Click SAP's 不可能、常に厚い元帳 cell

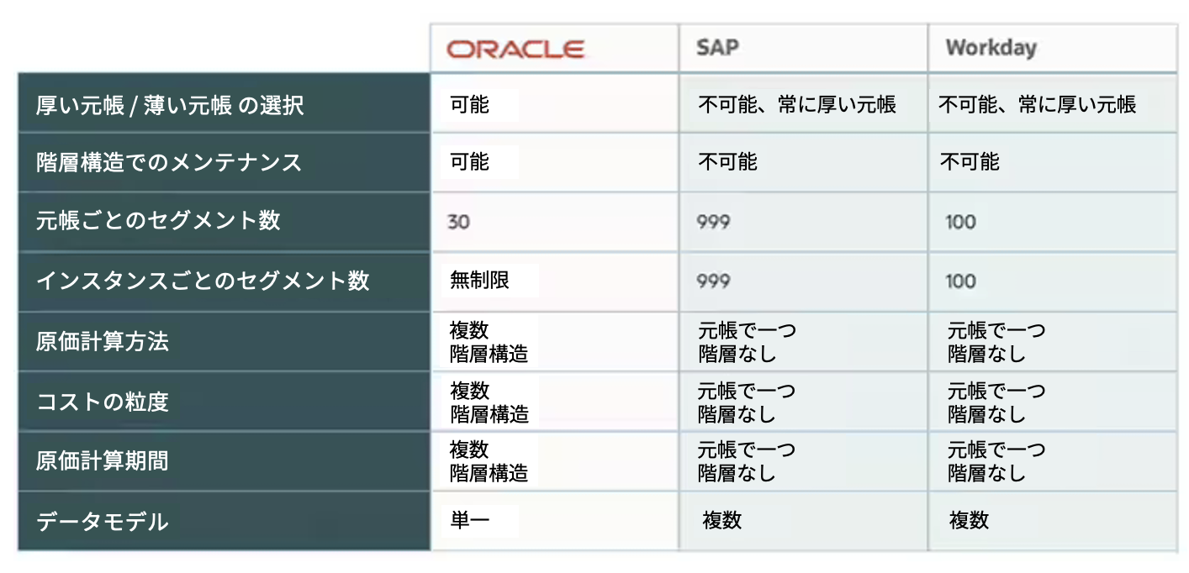coord(797,104)
